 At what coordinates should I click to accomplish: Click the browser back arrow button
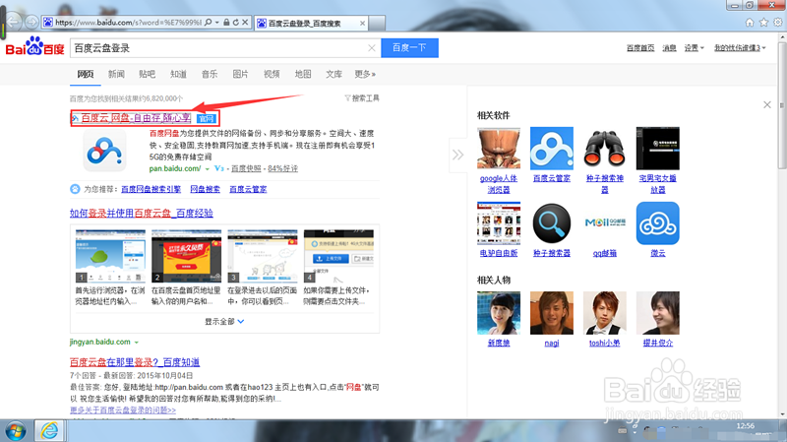click(x=13, y=22)
